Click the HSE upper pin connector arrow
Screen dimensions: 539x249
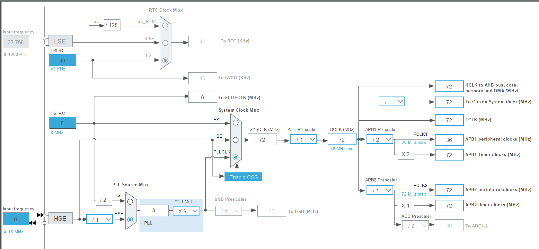pyautogui.click(x=40, y=215)
